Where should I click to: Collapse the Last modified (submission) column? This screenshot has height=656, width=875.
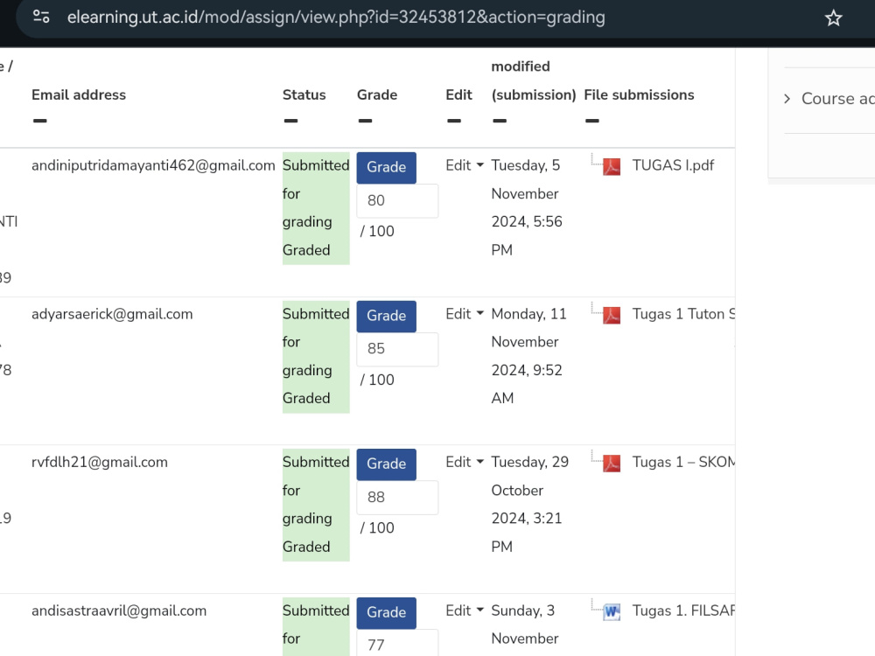(x=500, y=121)
